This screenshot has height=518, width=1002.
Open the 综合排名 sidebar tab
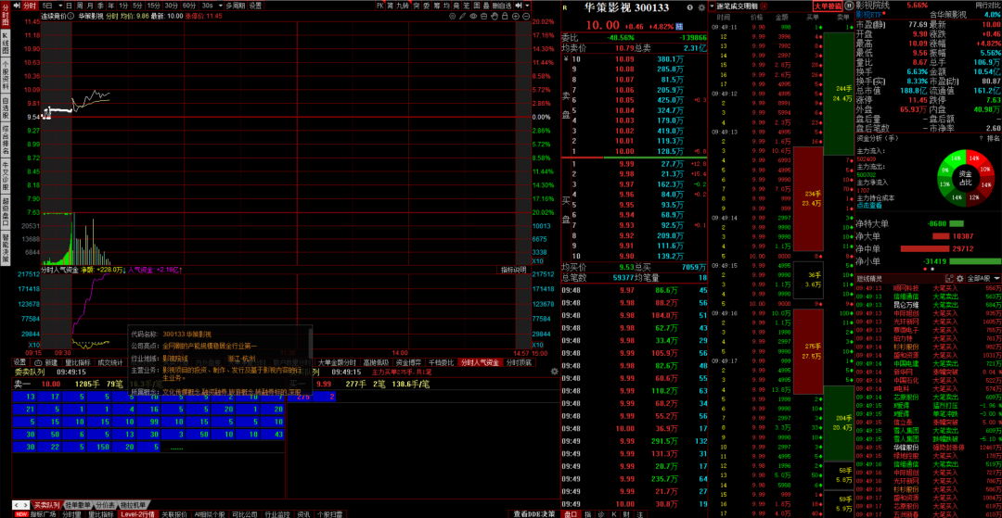coord(6,140)
